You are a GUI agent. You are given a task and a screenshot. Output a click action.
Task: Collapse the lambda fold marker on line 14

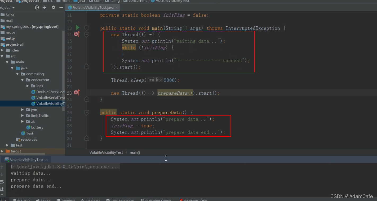[87, 34]
